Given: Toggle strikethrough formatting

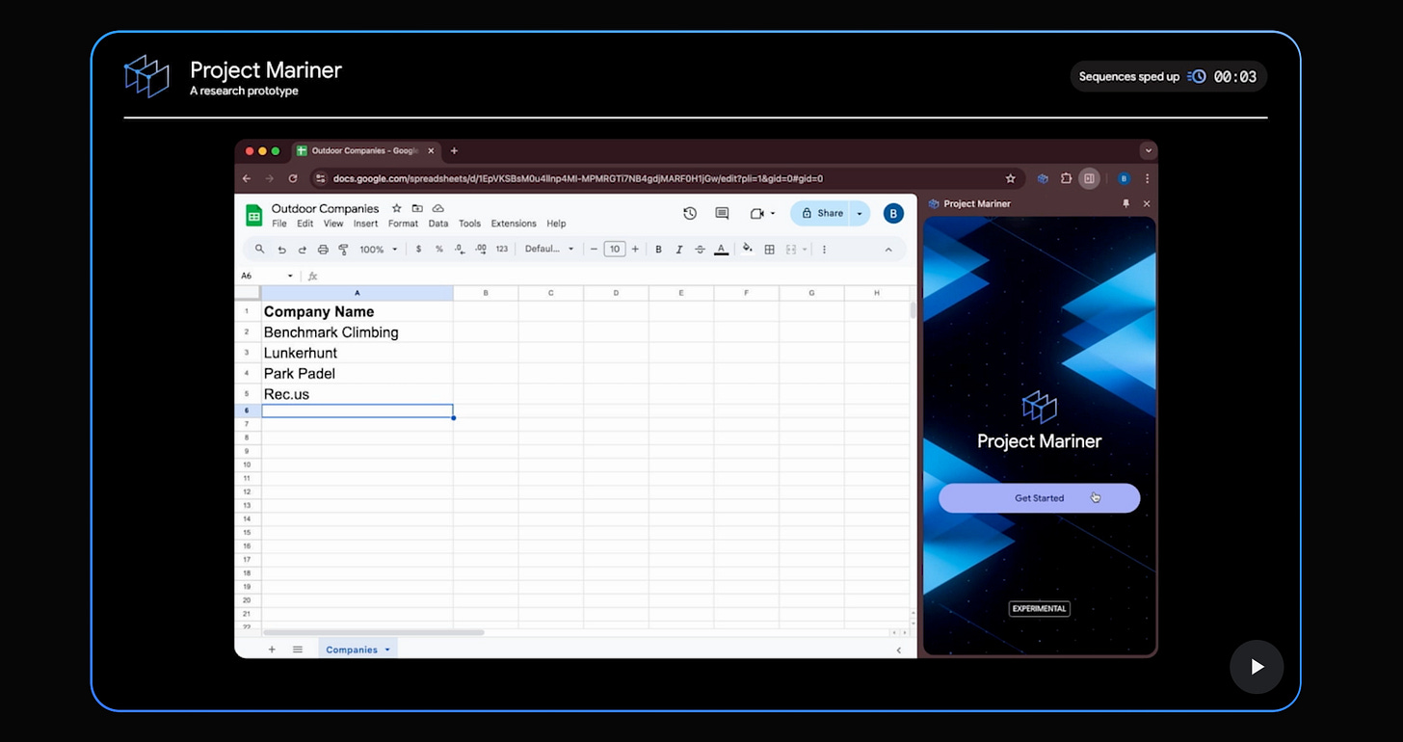Looking at the screenshot, I should pyautogui.click(x=700, y=249).
